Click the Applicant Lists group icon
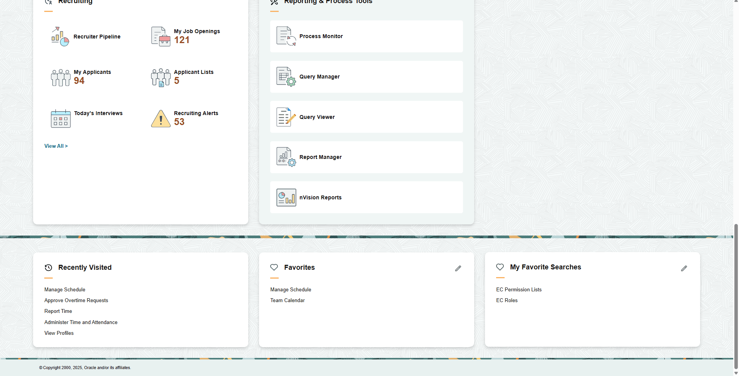 161,77
